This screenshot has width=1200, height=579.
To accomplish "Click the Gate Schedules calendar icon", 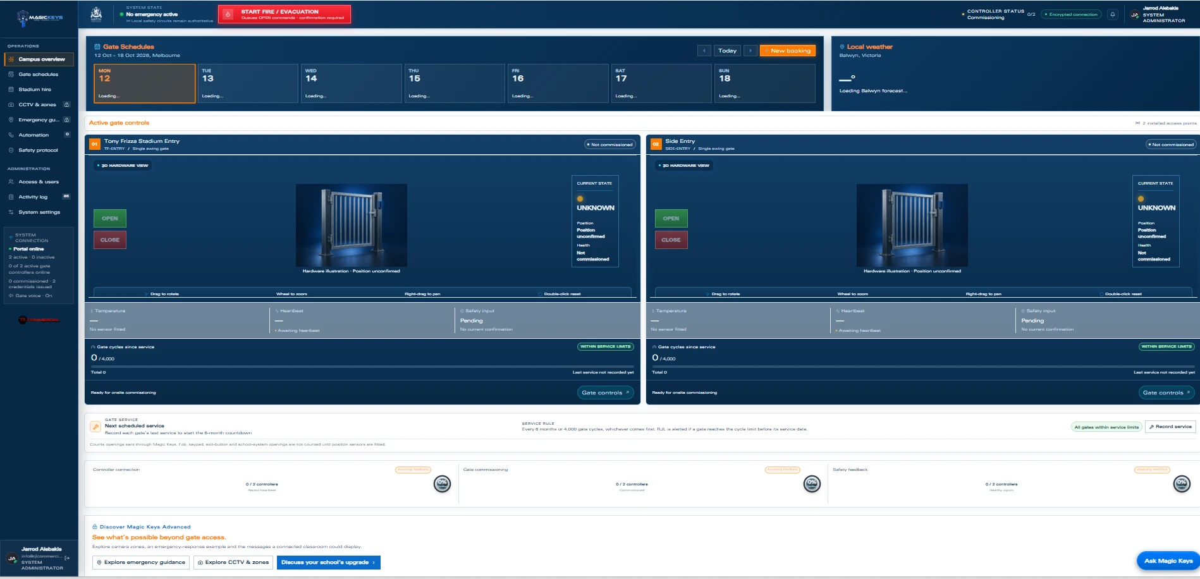I will (97, 47).
